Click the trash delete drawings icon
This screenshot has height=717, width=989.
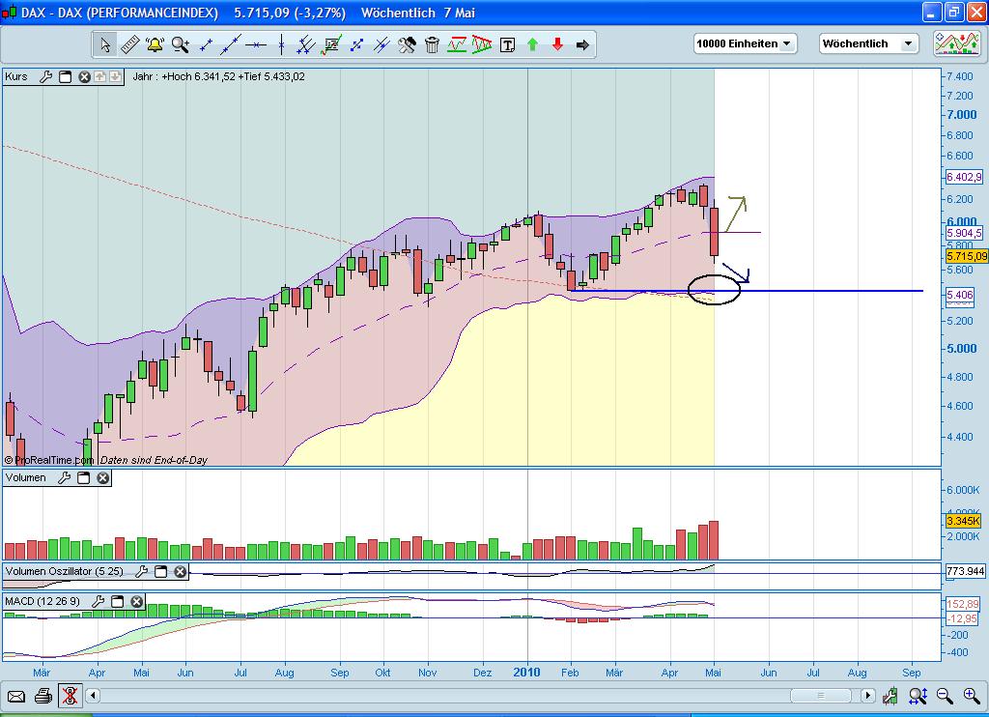432,44
